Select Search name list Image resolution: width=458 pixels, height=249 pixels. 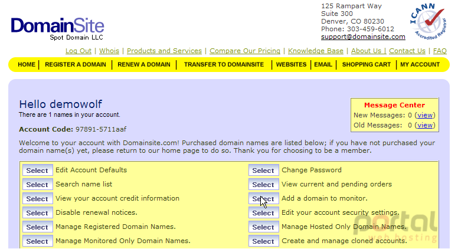(37, 185)
